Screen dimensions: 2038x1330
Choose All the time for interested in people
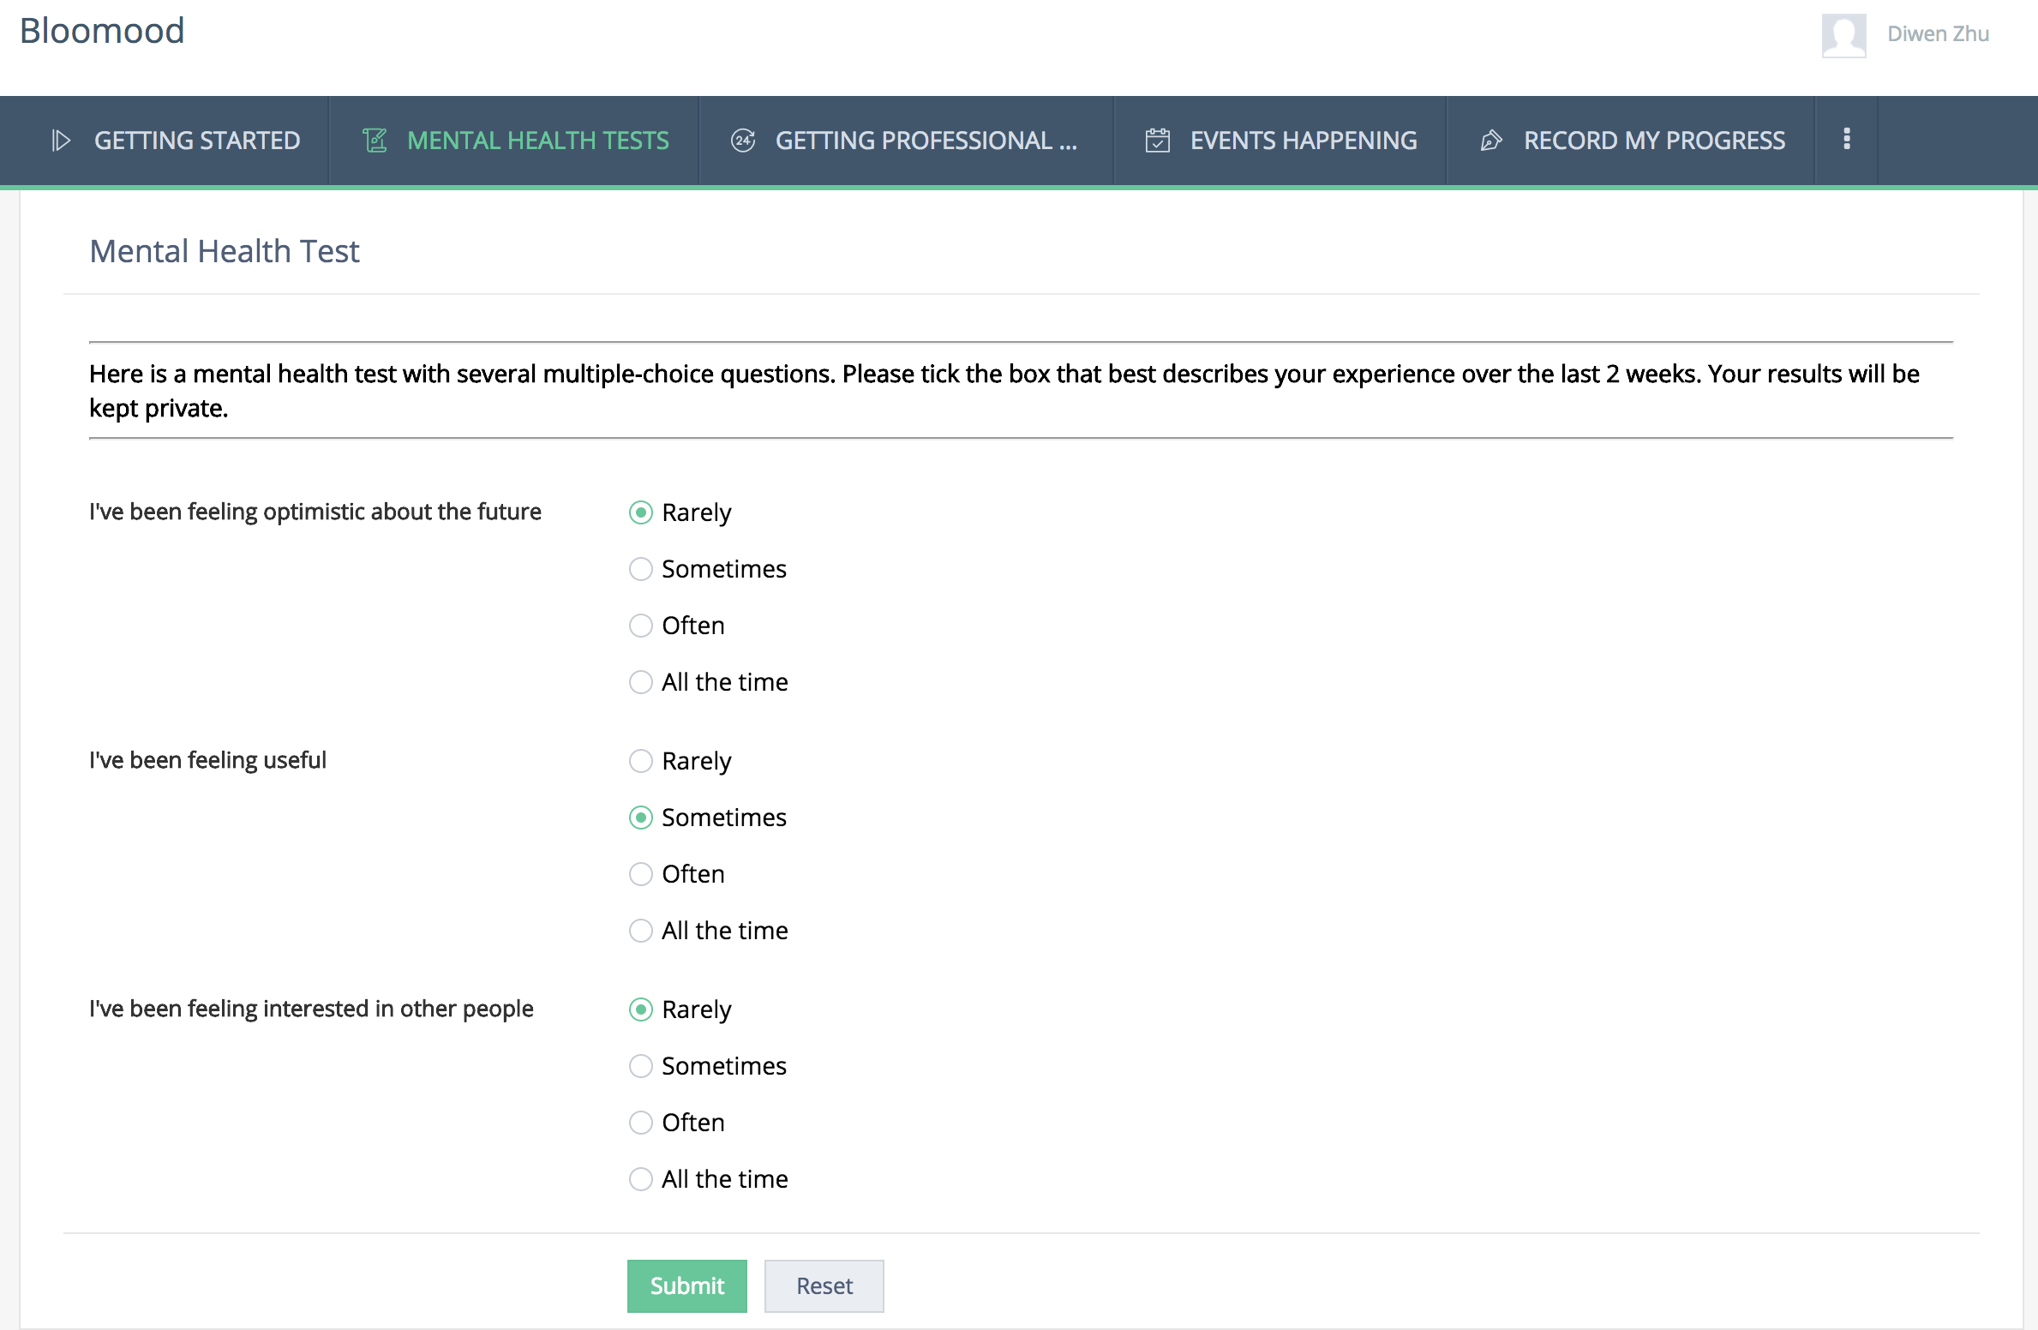[641, 1179]
